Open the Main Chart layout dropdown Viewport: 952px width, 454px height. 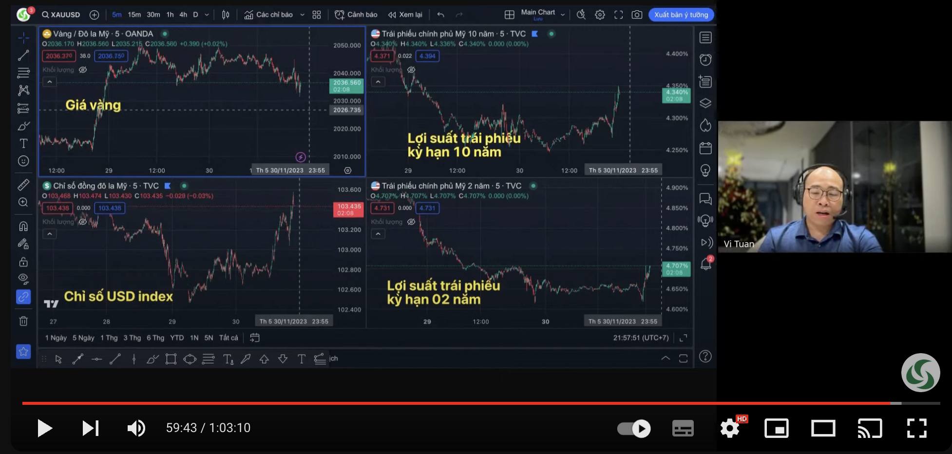[543, 15]
